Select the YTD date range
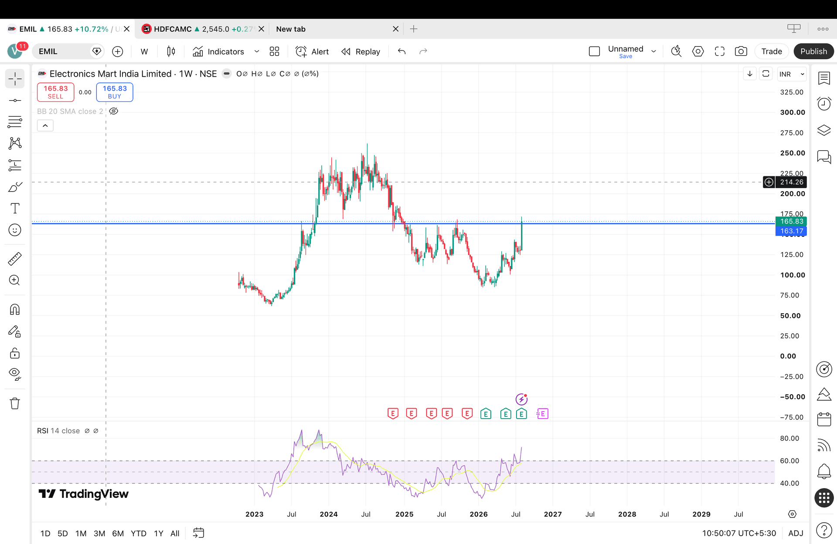837x544 pixels. tap(139, 533)
